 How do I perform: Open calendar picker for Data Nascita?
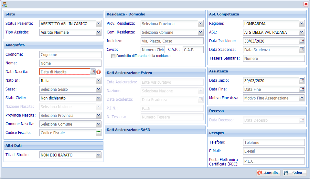tap(93, 72)
